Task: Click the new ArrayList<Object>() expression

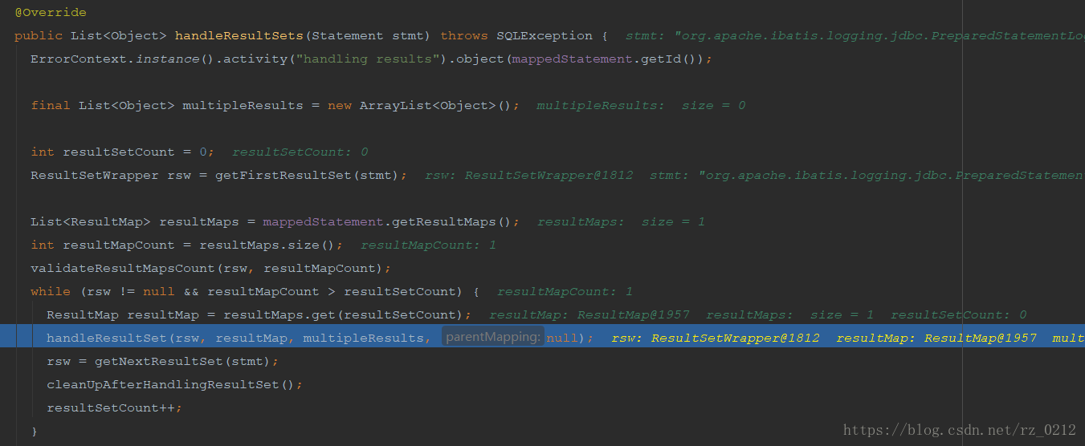Action: click(423, 105)
